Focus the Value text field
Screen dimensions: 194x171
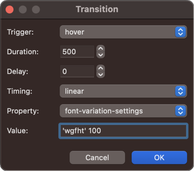[122, 131]
